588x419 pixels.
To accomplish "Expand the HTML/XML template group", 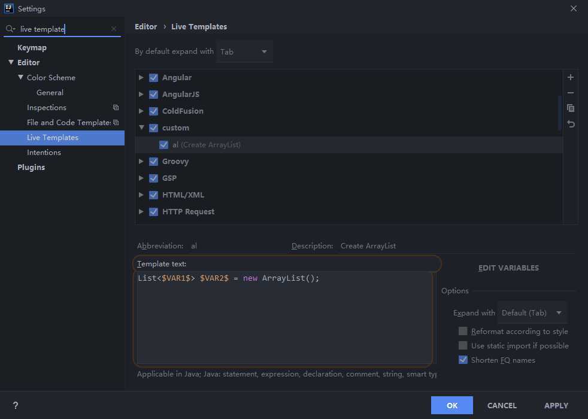I will pyautogui.click(x=141, y=195).
